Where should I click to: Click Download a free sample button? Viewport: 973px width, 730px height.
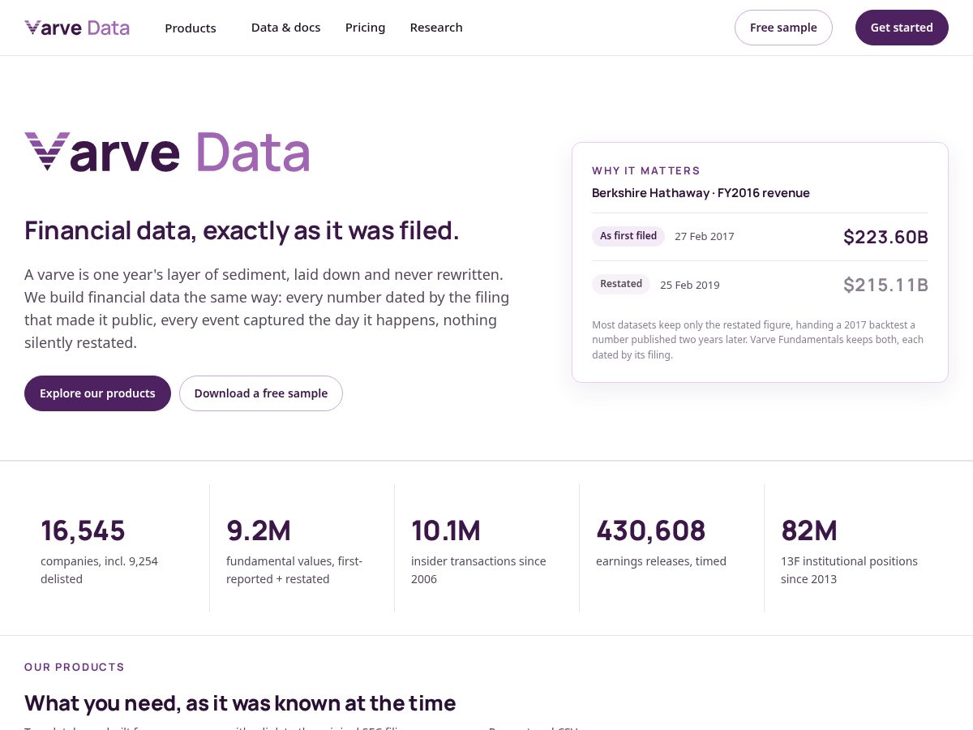click(x=261, y=393)
